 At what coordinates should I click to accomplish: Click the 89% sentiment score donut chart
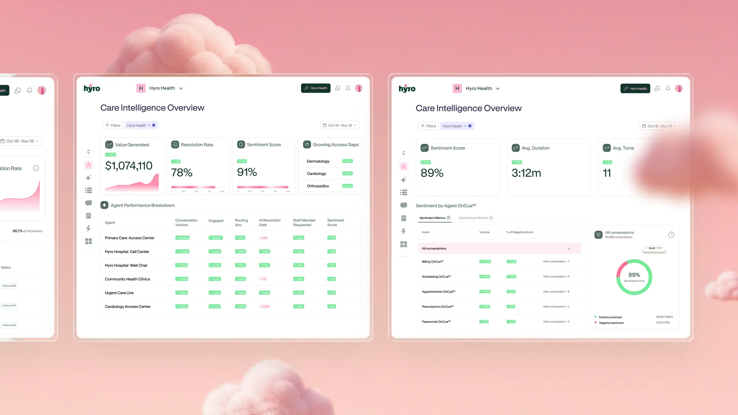(x=634, y=277)
